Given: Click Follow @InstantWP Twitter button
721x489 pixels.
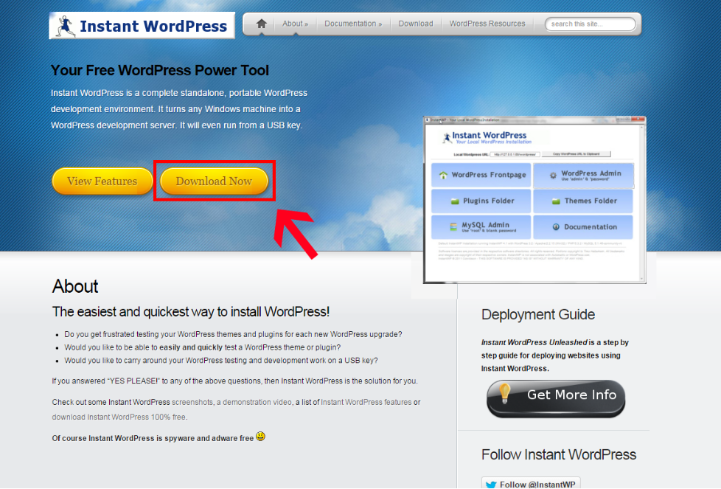Looking at the screenshot, I should point(531,484).
